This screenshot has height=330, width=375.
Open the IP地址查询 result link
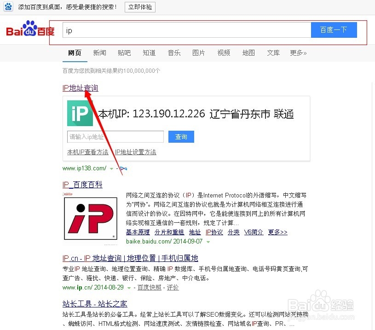pyautogui.click(x=80, y=88)
